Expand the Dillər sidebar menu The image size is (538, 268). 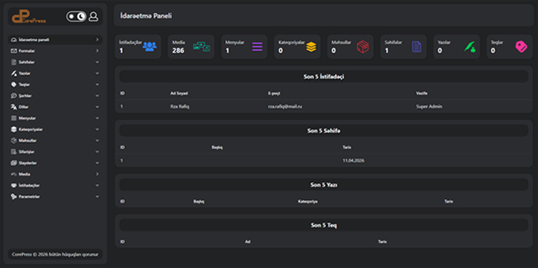click(55, 107)
